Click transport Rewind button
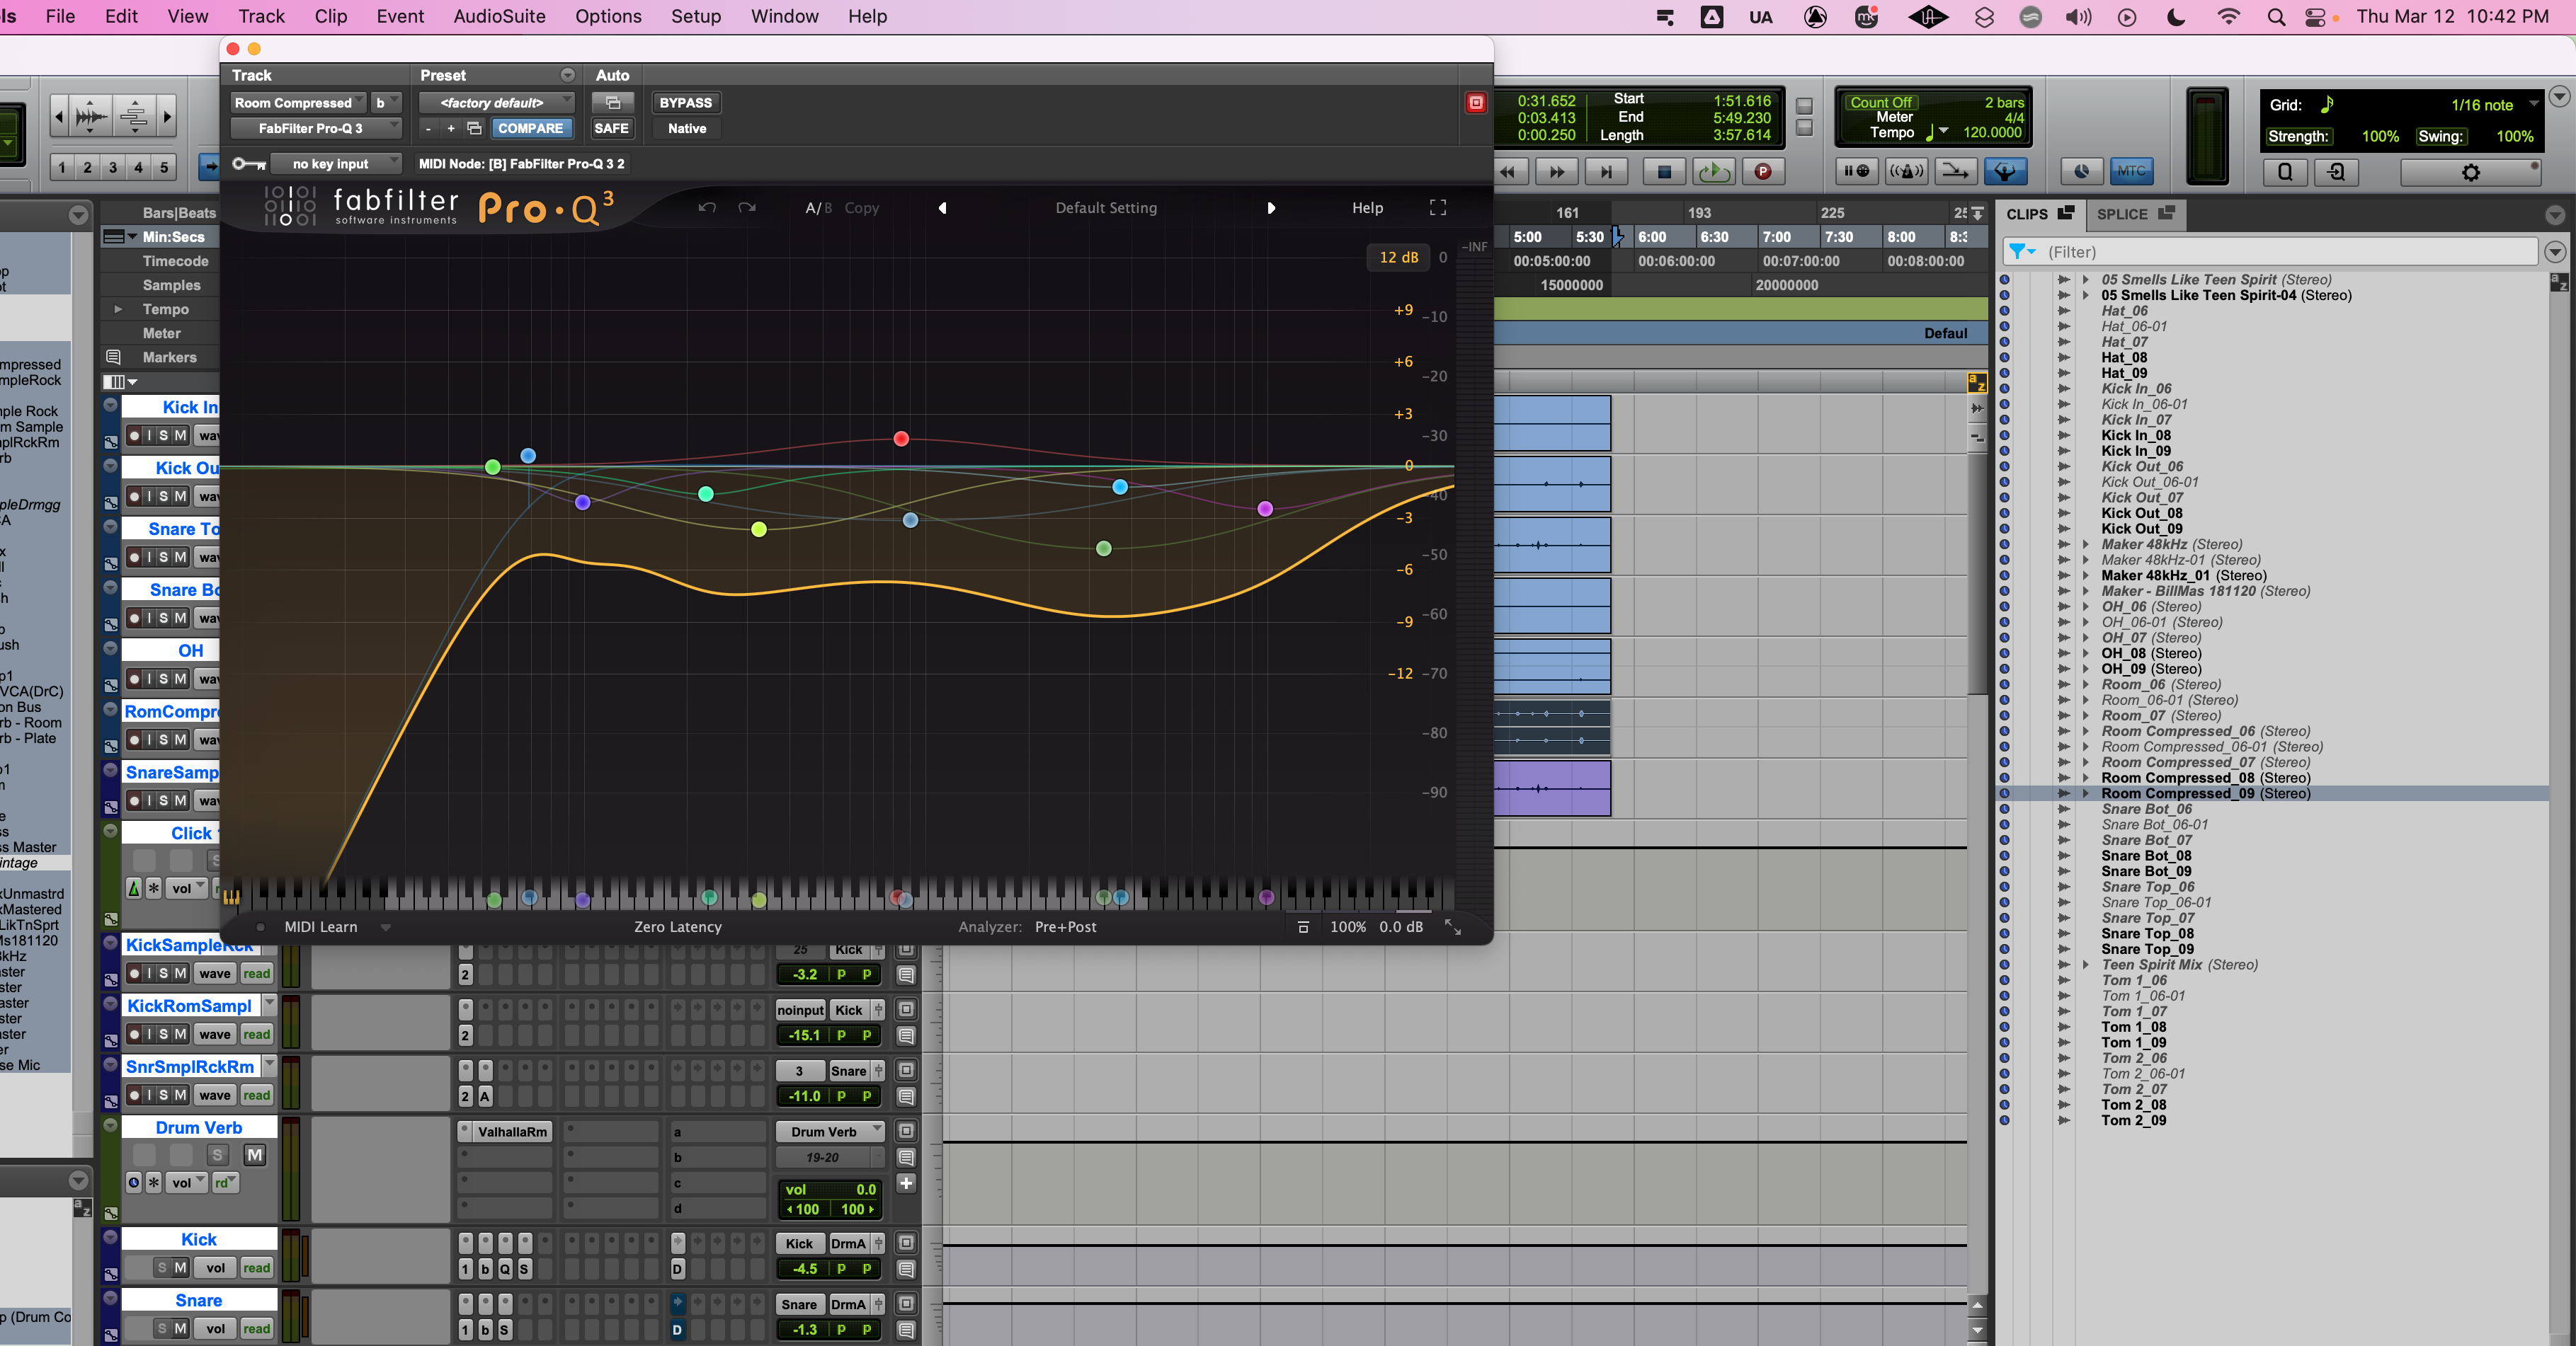This screenshot has width=2576, height=1346. (1507, 172)
